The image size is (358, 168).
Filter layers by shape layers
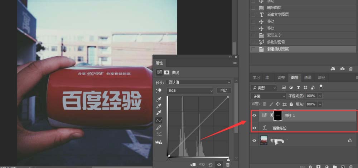305,87
